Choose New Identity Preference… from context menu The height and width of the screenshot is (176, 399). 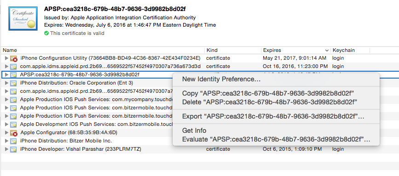coord(276,79)
